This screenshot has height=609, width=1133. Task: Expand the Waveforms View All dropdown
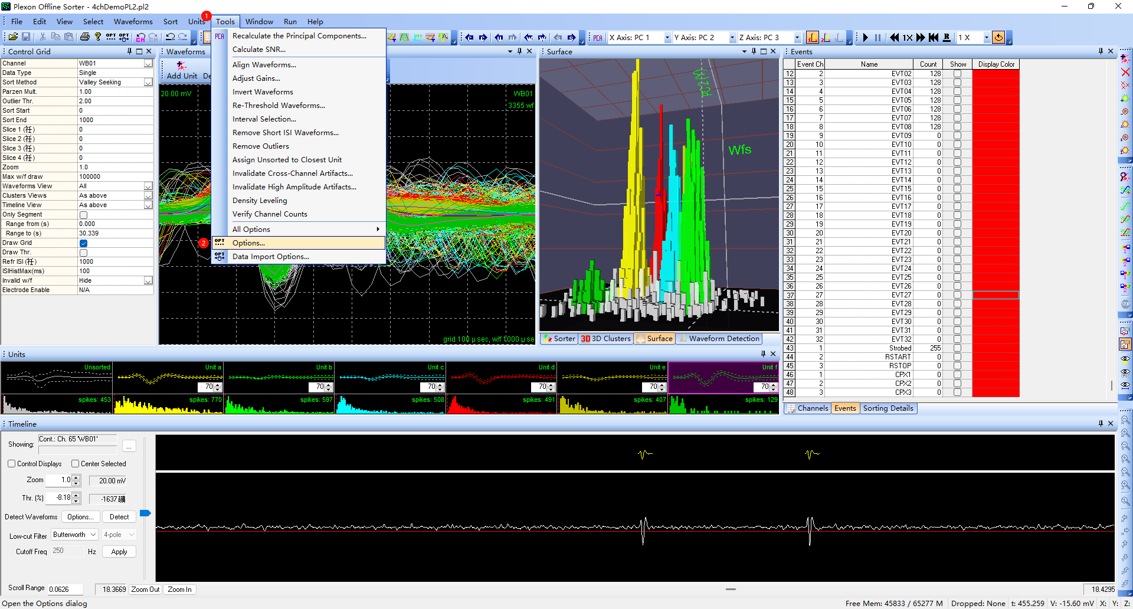(148, 186)
